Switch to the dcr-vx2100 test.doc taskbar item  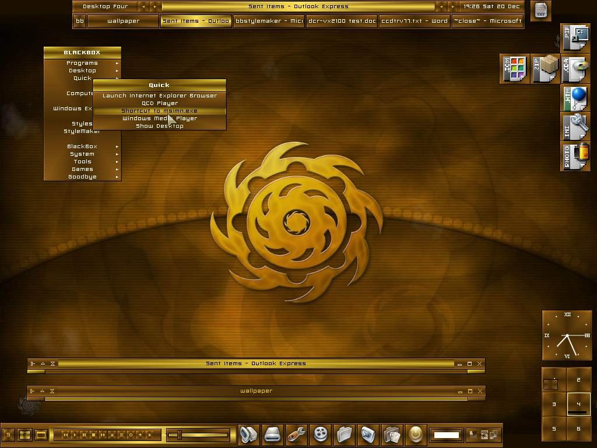coord(342,21)
